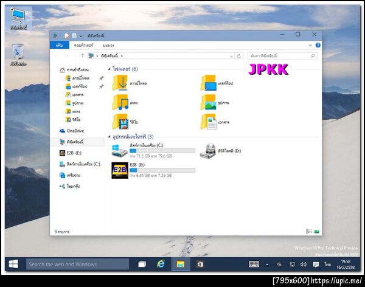The height and width of the screenshot is (287, 365).
Task: Click the Back navigation arrow
Action: 57,56
